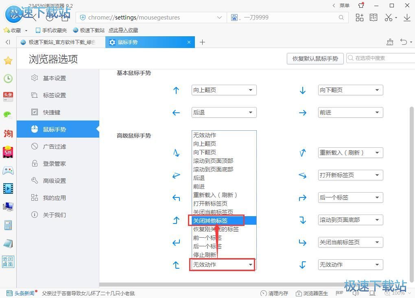Expand the 打开新标签页 gesture dropdown
The height and width of the screenshot is (298, 415).
click(x=350, y=175)
